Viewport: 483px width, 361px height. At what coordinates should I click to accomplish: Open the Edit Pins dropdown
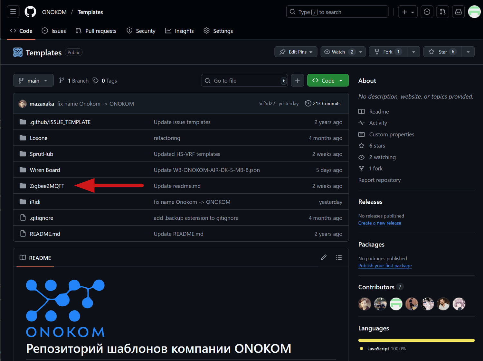click(296, 51)
